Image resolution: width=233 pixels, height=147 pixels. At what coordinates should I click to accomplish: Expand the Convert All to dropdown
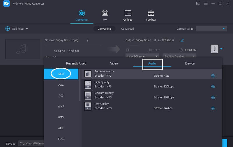tap(211, 29)
